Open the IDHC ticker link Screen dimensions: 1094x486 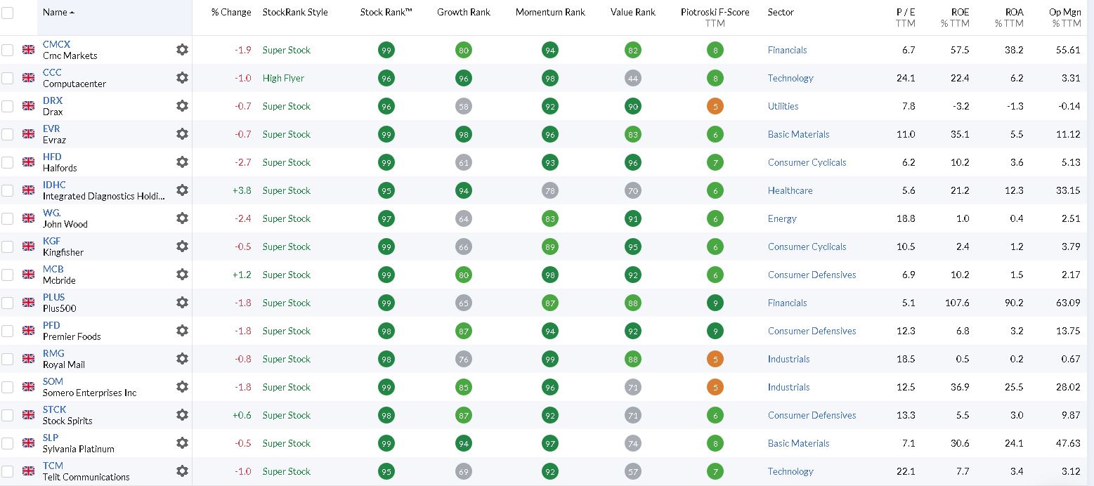coord(54,185)
